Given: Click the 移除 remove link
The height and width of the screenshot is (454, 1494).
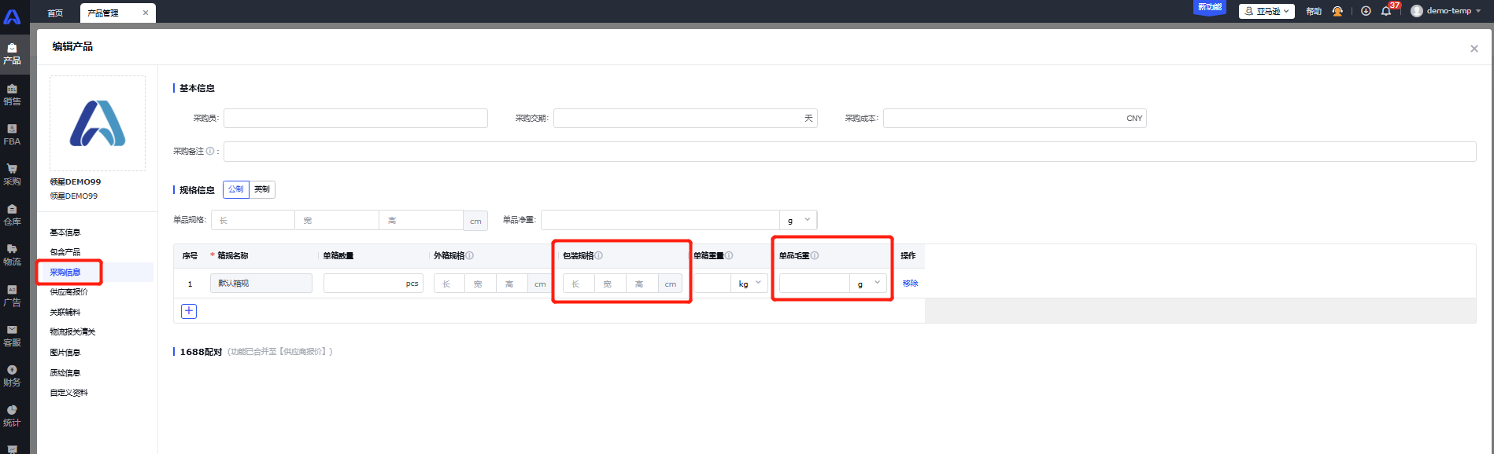Looking at the screenshot, I should pyautogui.click(x=910, y=284).
